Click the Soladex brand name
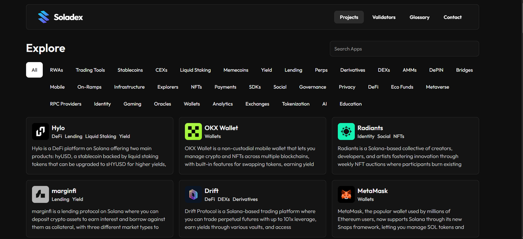The width and height of the screenshot is (523, 239). click(x=68, y=17)
